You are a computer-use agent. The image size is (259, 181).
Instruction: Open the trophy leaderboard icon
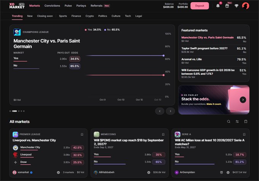click(237, 6)
